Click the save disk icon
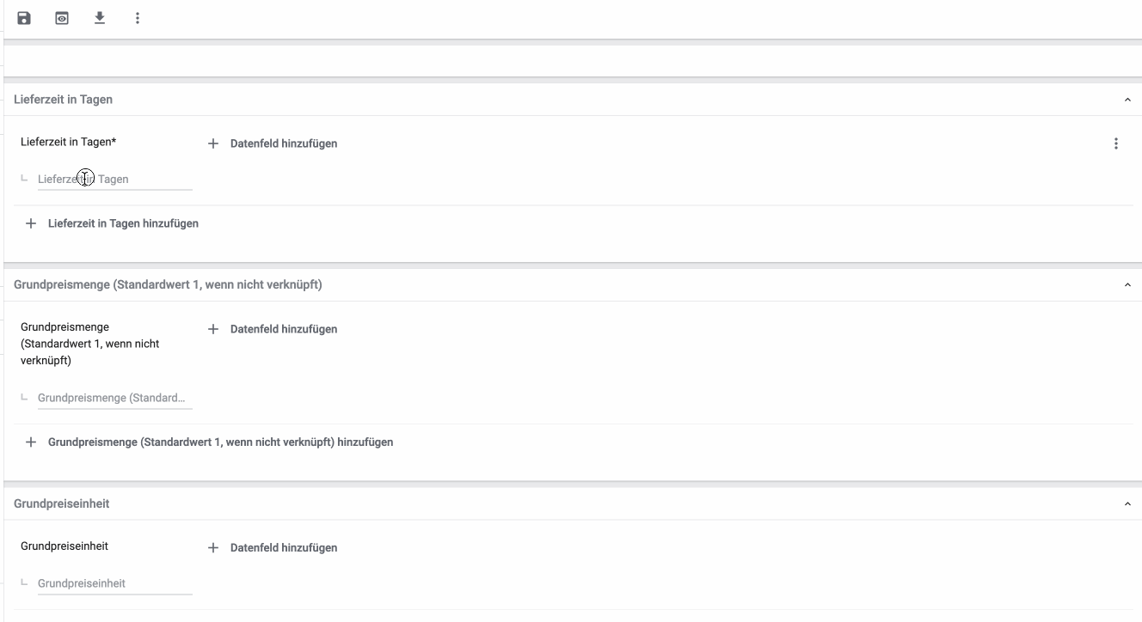This screenshot has width=1142, height=622. pos(24,18)
